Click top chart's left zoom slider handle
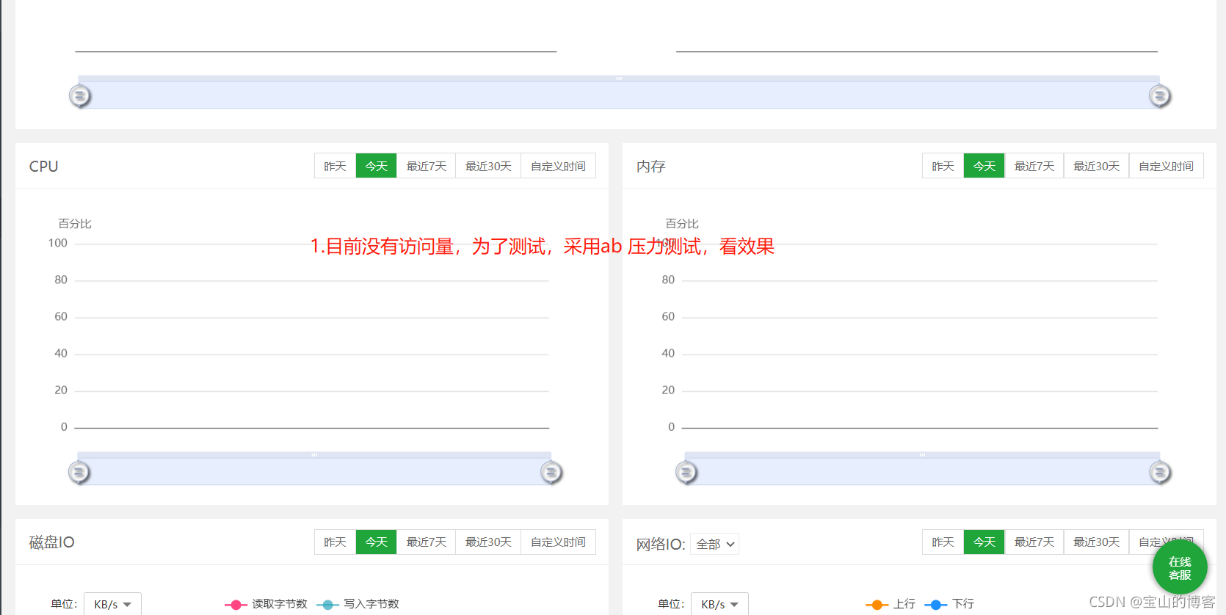Image resolution: width=1226 pixels, height=615 pixels. click(80, 95)
